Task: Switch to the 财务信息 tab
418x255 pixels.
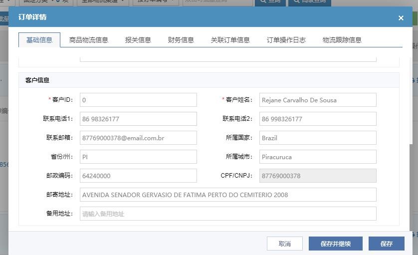Action: tap(181, 40)
